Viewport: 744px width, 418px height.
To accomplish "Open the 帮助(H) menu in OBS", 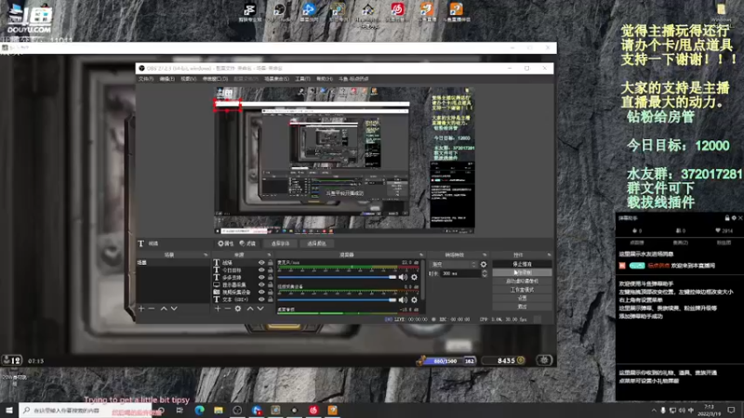I will (324, 79).
